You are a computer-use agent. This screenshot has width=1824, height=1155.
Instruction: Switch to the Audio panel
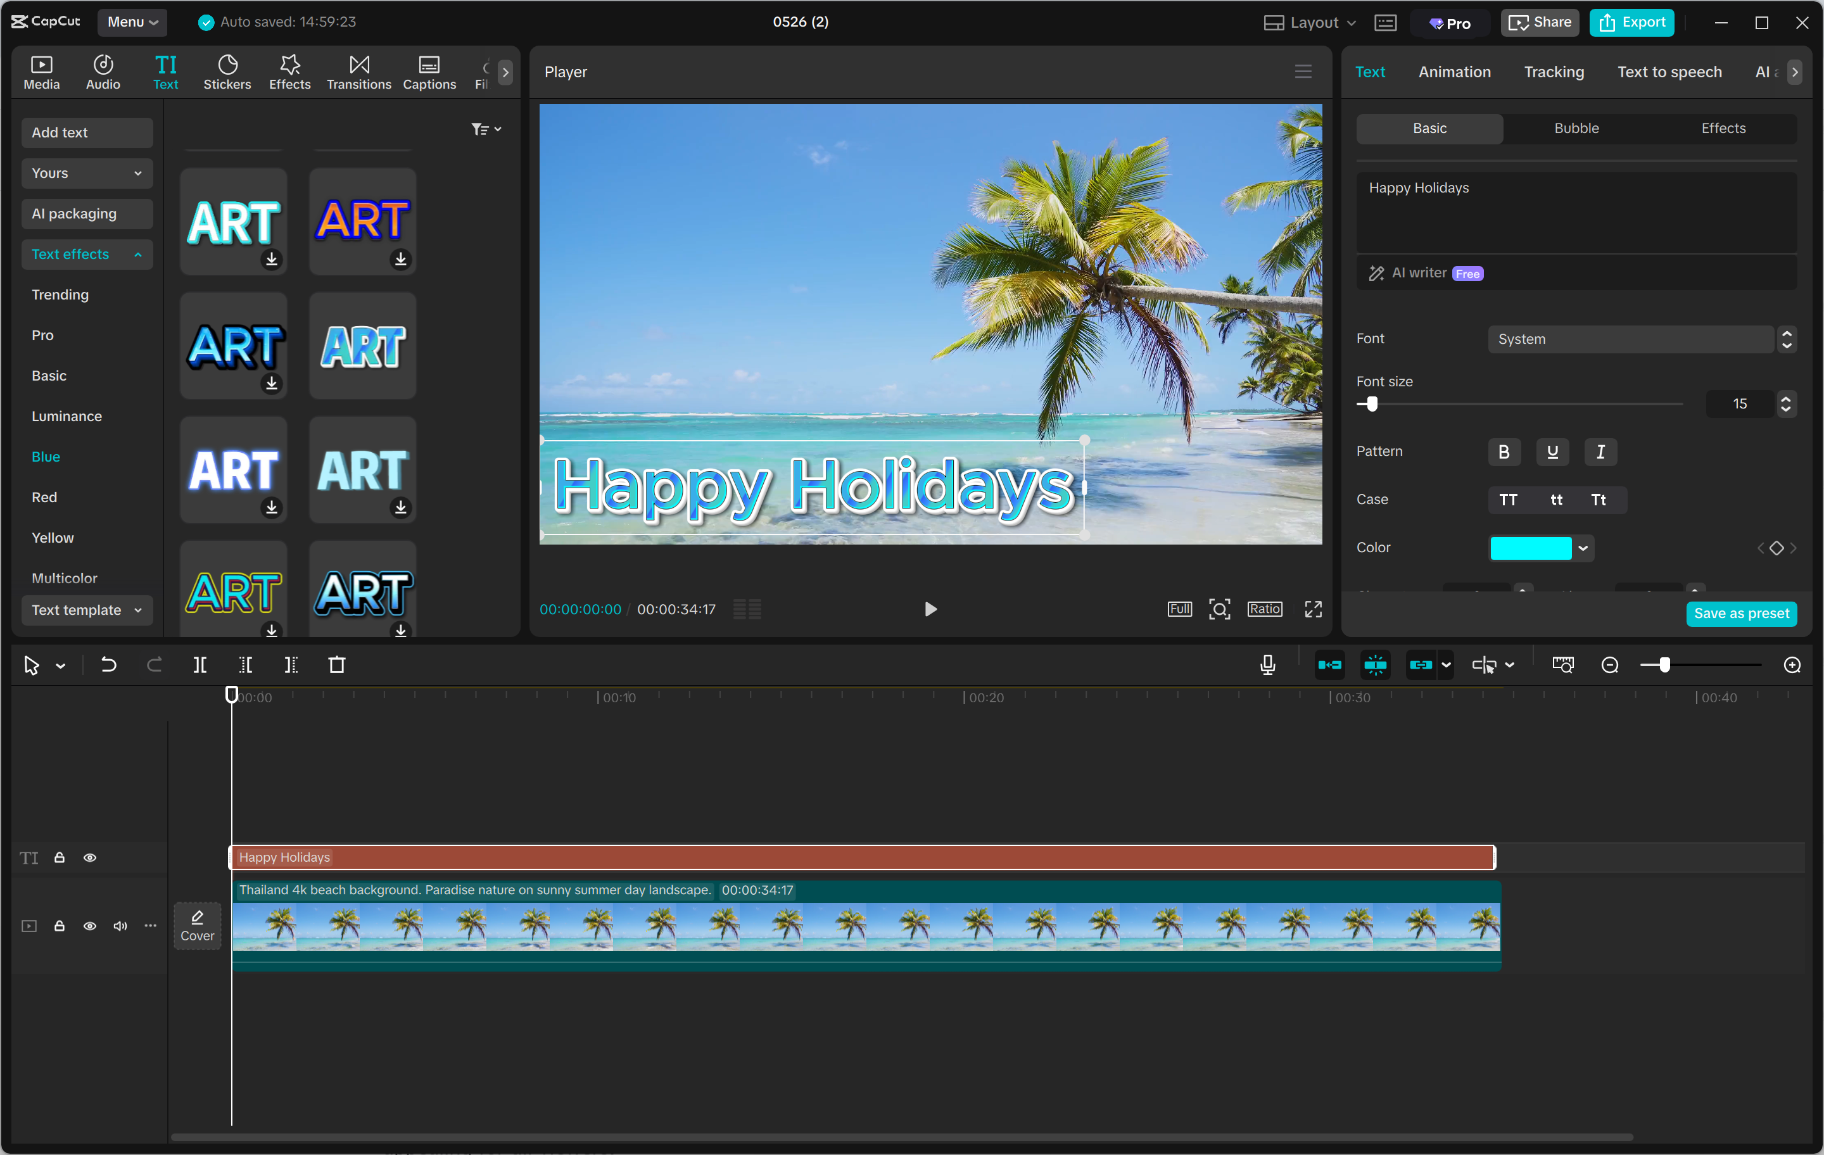102,71
